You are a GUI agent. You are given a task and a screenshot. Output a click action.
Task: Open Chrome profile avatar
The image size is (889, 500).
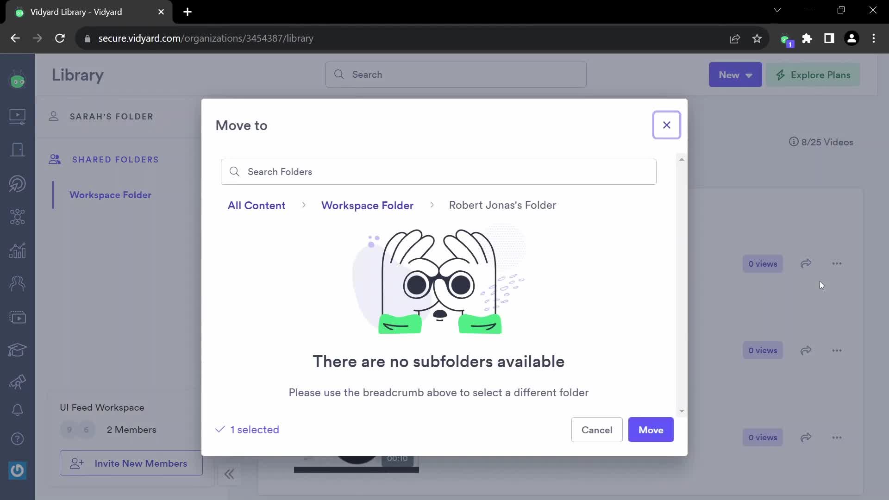pos(851,38)
